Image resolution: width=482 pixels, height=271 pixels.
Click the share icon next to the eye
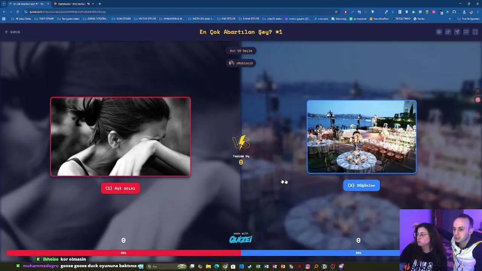coord(448,32)
